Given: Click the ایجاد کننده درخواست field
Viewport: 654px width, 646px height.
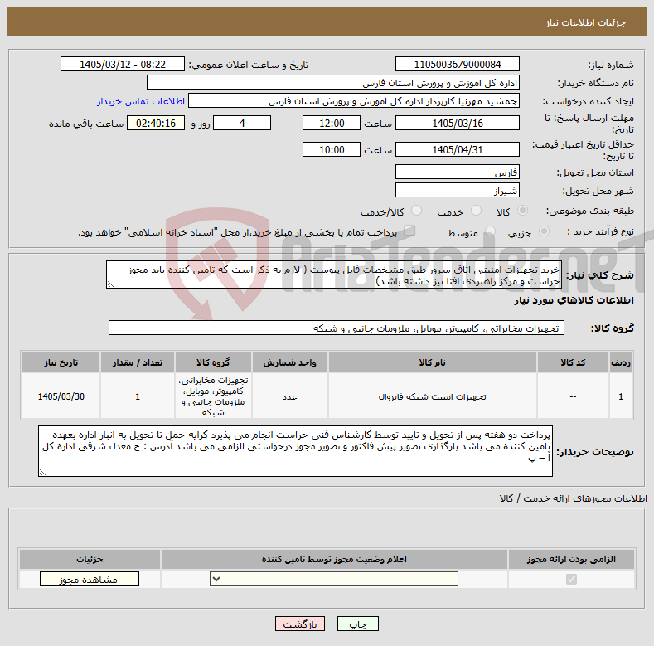Looking at the screenshot, I should coord(354,101).
